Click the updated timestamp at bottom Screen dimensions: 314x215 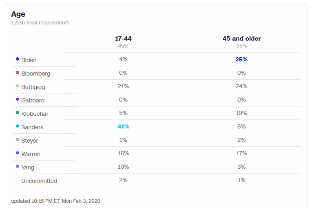(x=56, y=201)
